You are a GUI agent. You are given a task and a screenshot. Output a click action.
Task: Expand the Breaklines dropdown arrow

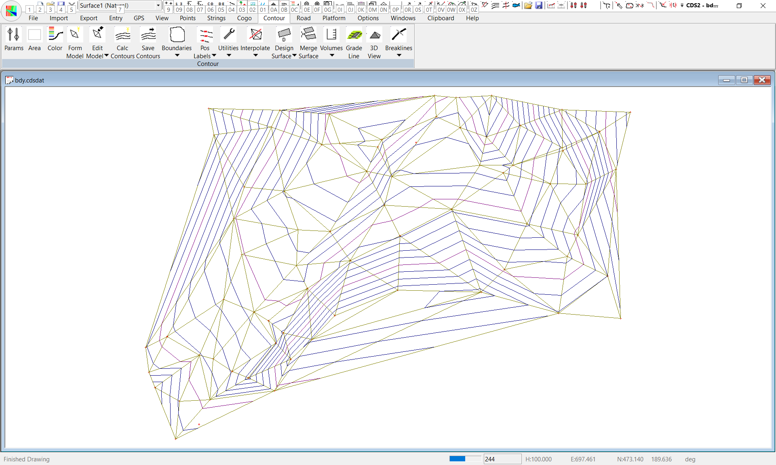click(399, 55)
